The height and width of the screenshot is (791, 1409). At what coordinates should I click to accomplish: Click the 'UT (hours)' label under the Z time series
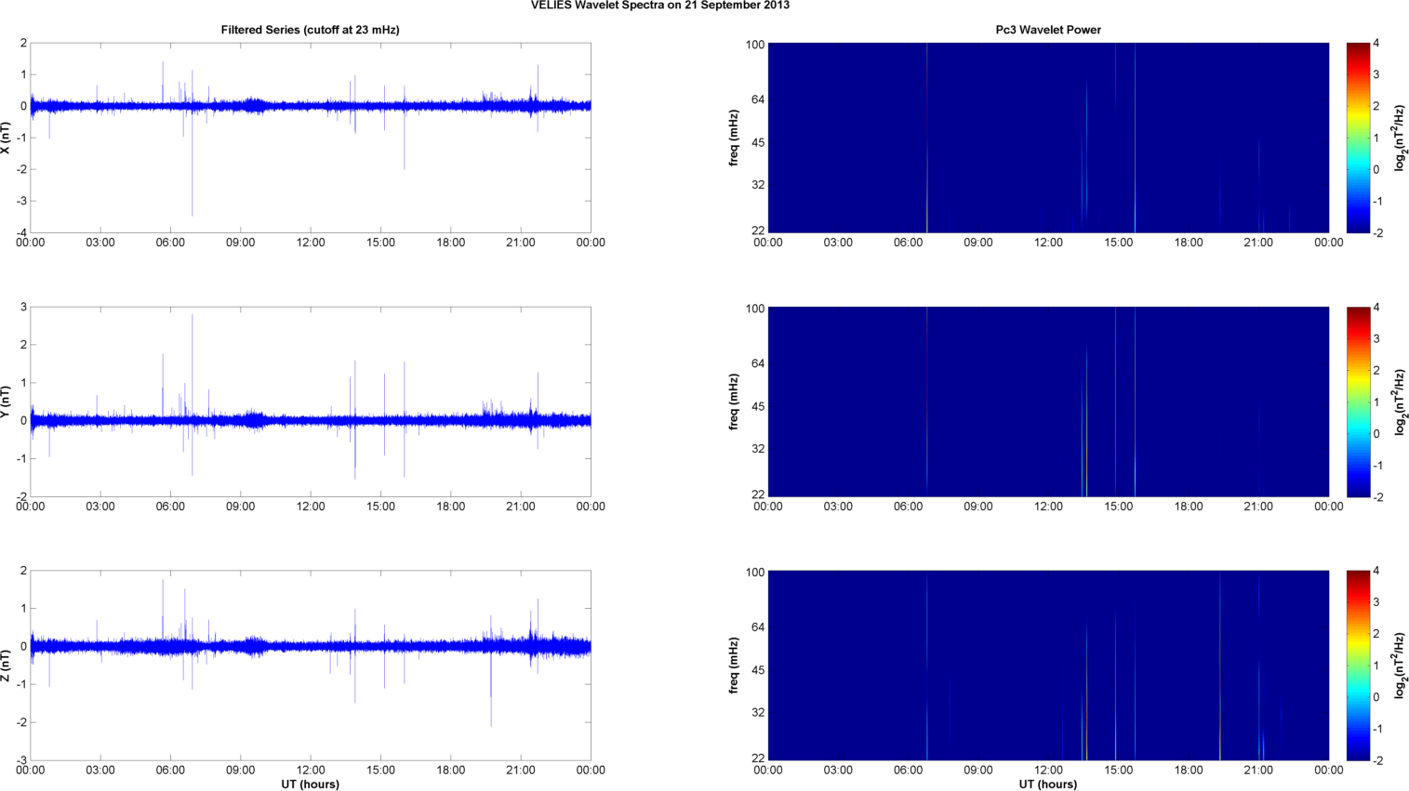point(310,784)
